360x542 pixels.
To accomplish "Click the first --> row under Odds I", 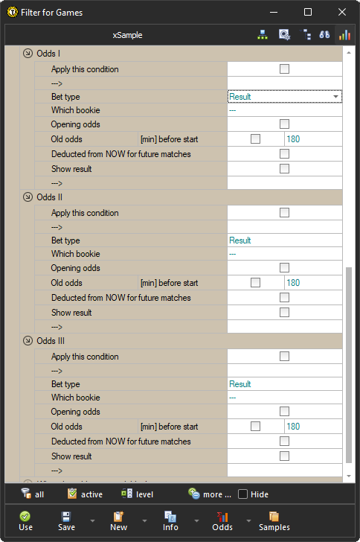I will [188, 83].
